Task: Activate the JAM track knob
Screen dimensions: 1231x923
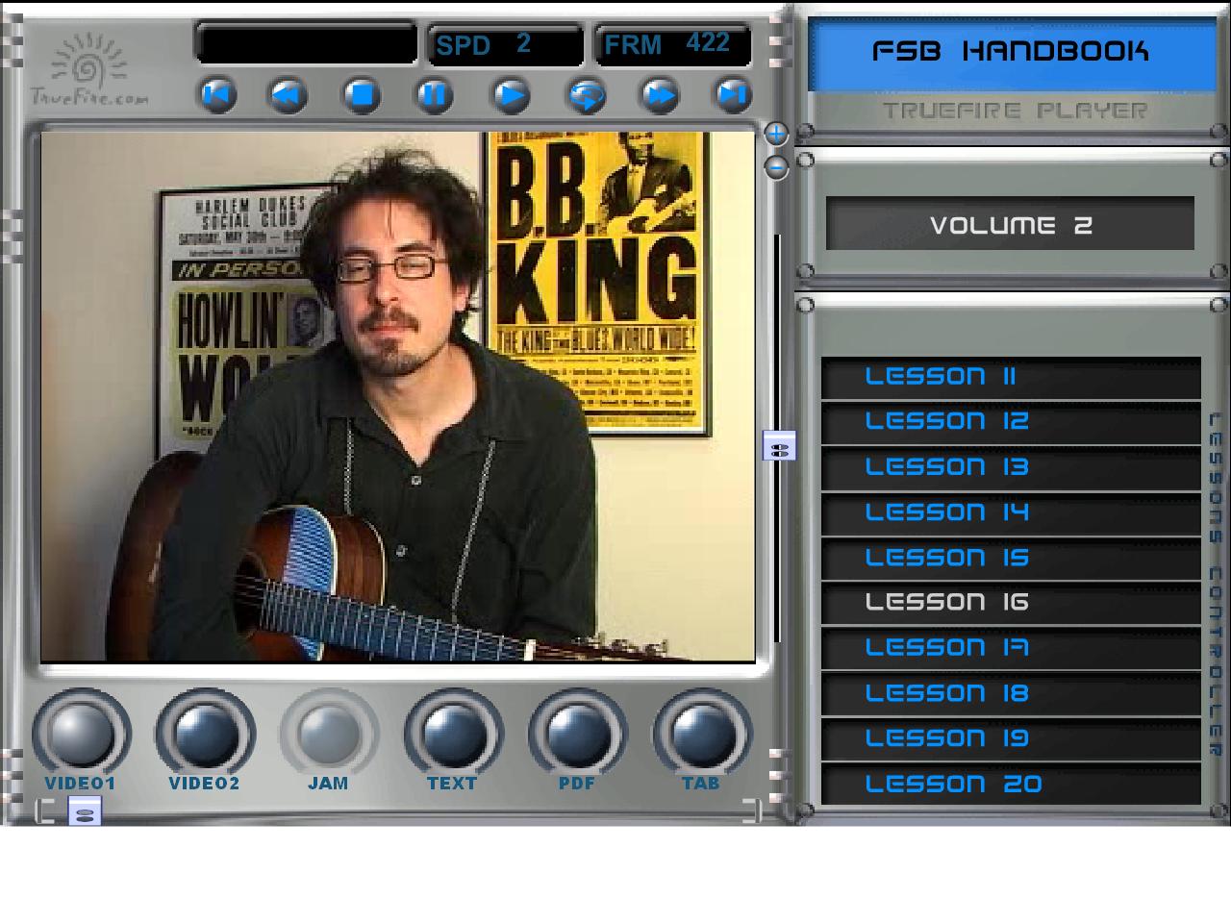Action: coord(329,734)
